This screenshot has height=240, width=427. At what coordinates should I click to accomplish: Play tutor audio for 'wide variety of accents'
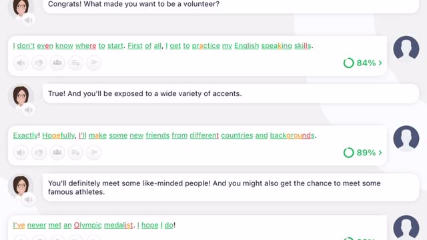(x=28, y=110)
